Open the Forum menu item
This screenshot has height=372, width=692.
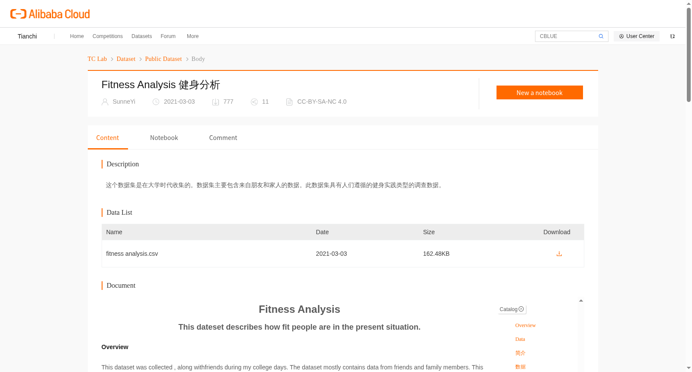tap(168, 36)
